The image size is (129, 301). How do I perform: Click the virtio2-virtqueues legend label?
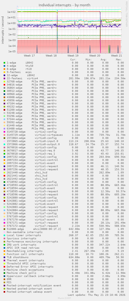click(49, 135)
